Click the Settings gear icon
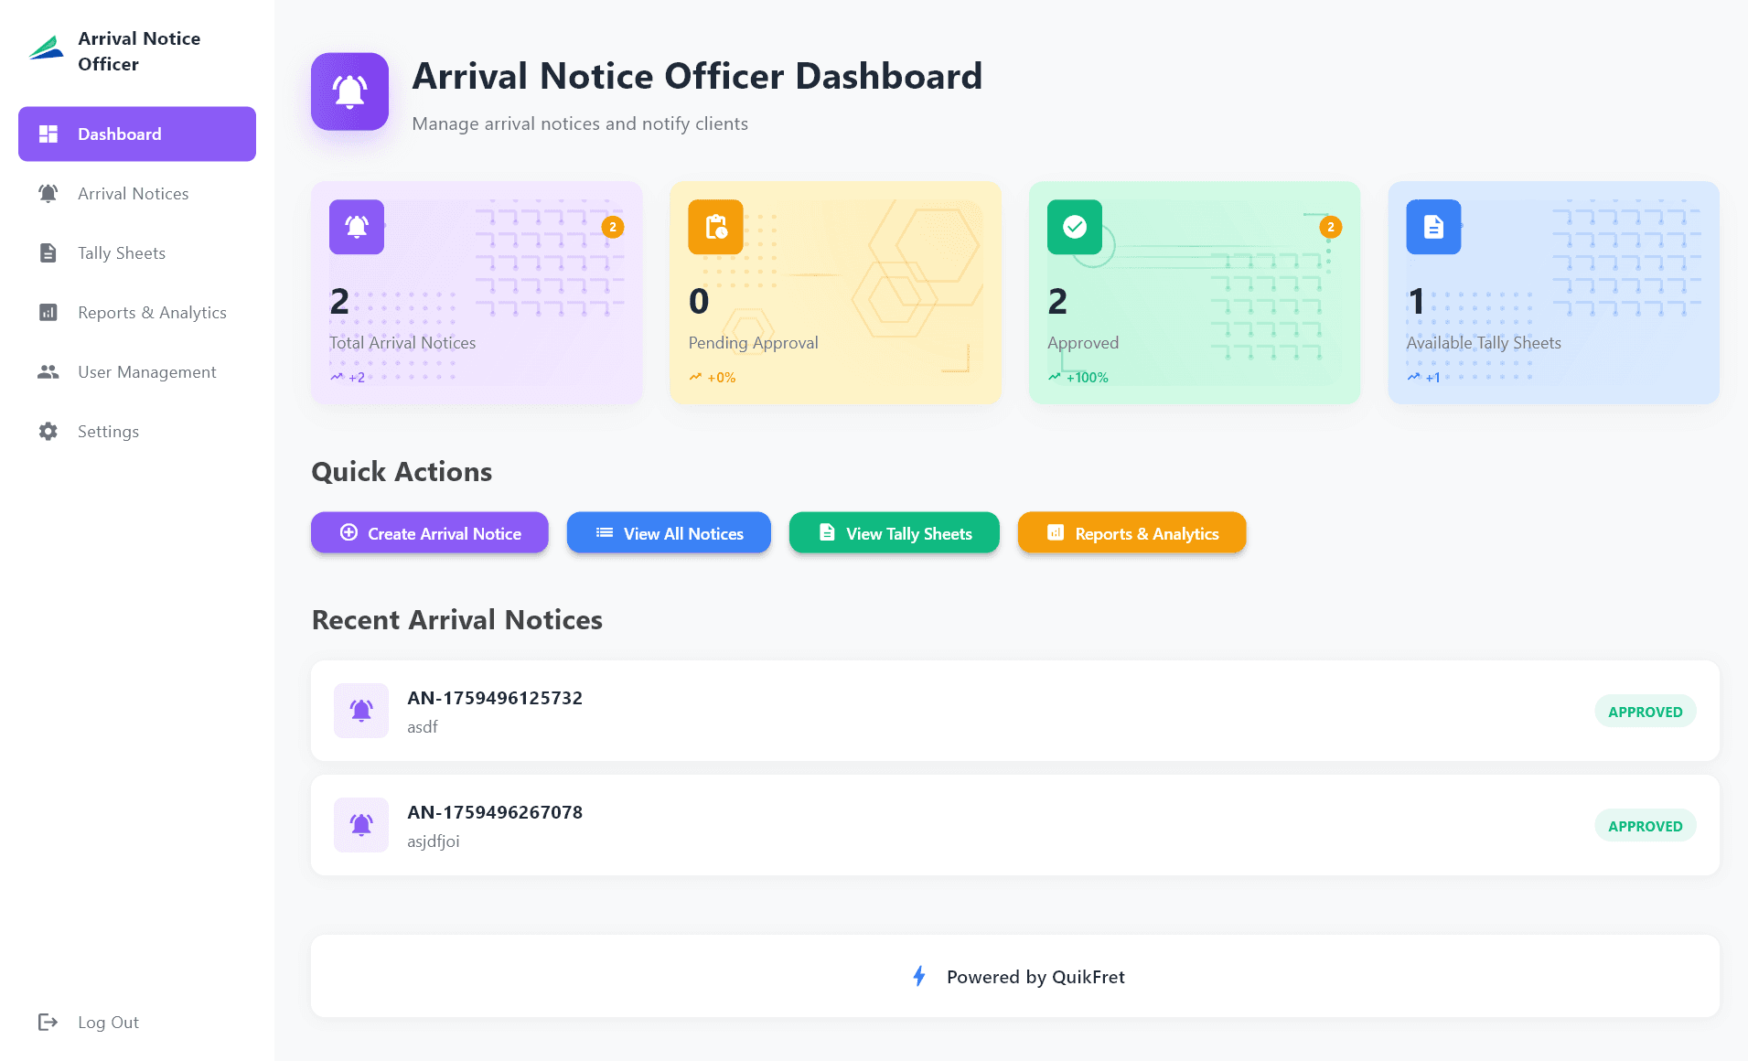 pos(48,431)
